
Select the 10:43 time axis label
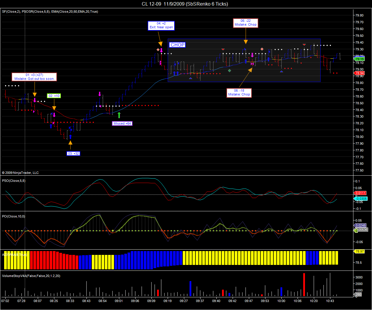tap(330, 301)
